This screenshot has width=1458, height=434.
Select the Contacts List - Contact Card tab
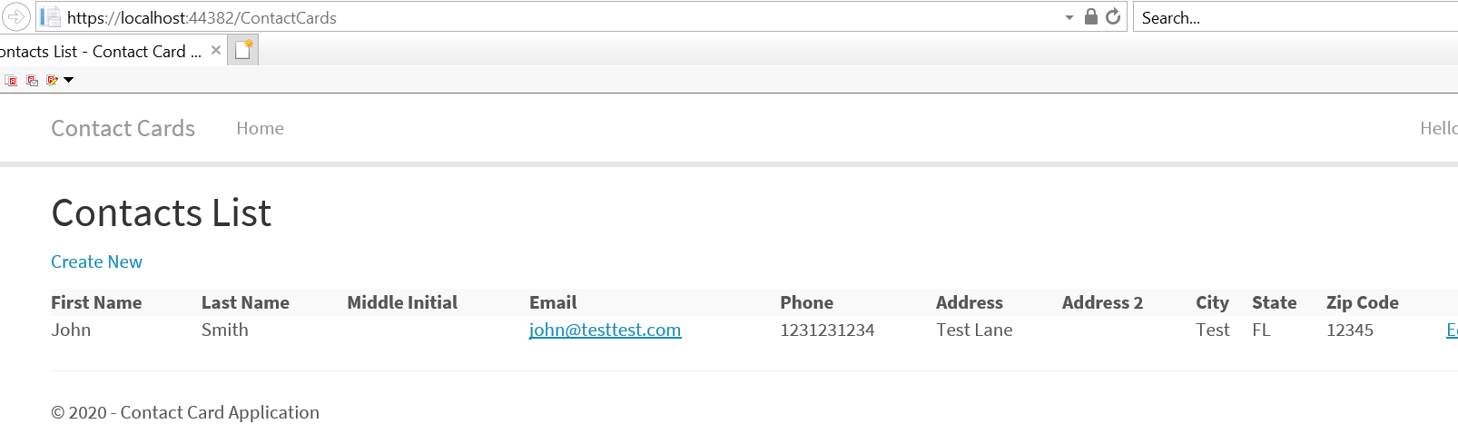102,52
